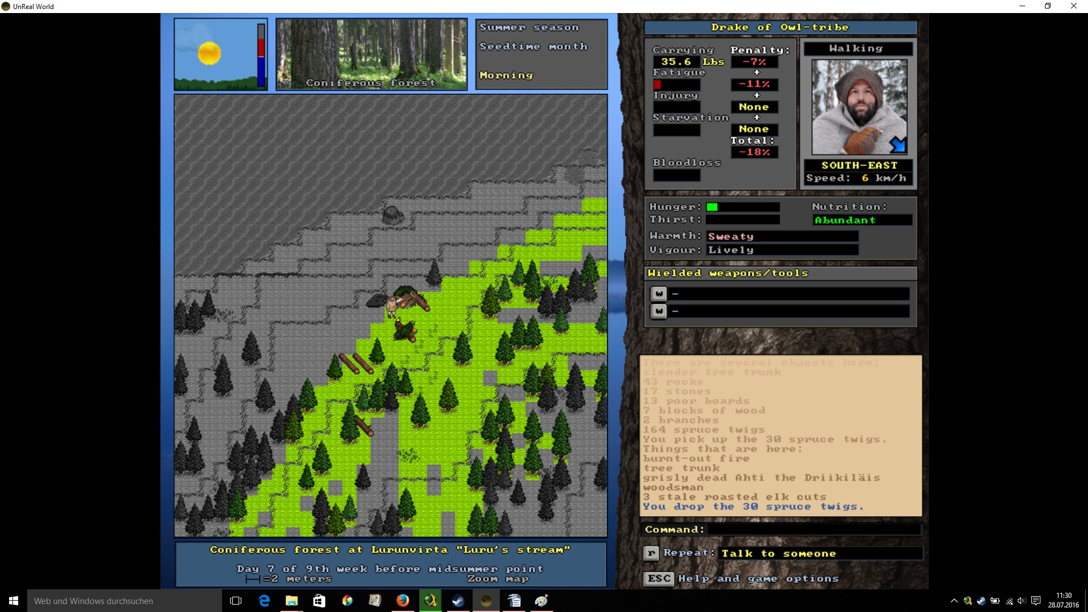Viewport: 1088px width, 612px height.
Task: Click the temperature gauge beside the sun
Action: point(261,55)
